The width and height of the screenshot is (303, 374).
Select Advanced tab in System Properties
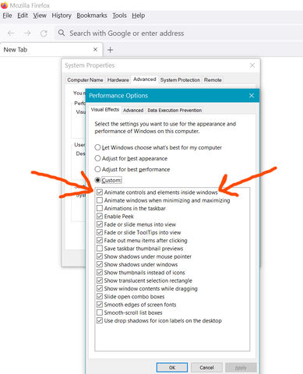tap(145, 79)
